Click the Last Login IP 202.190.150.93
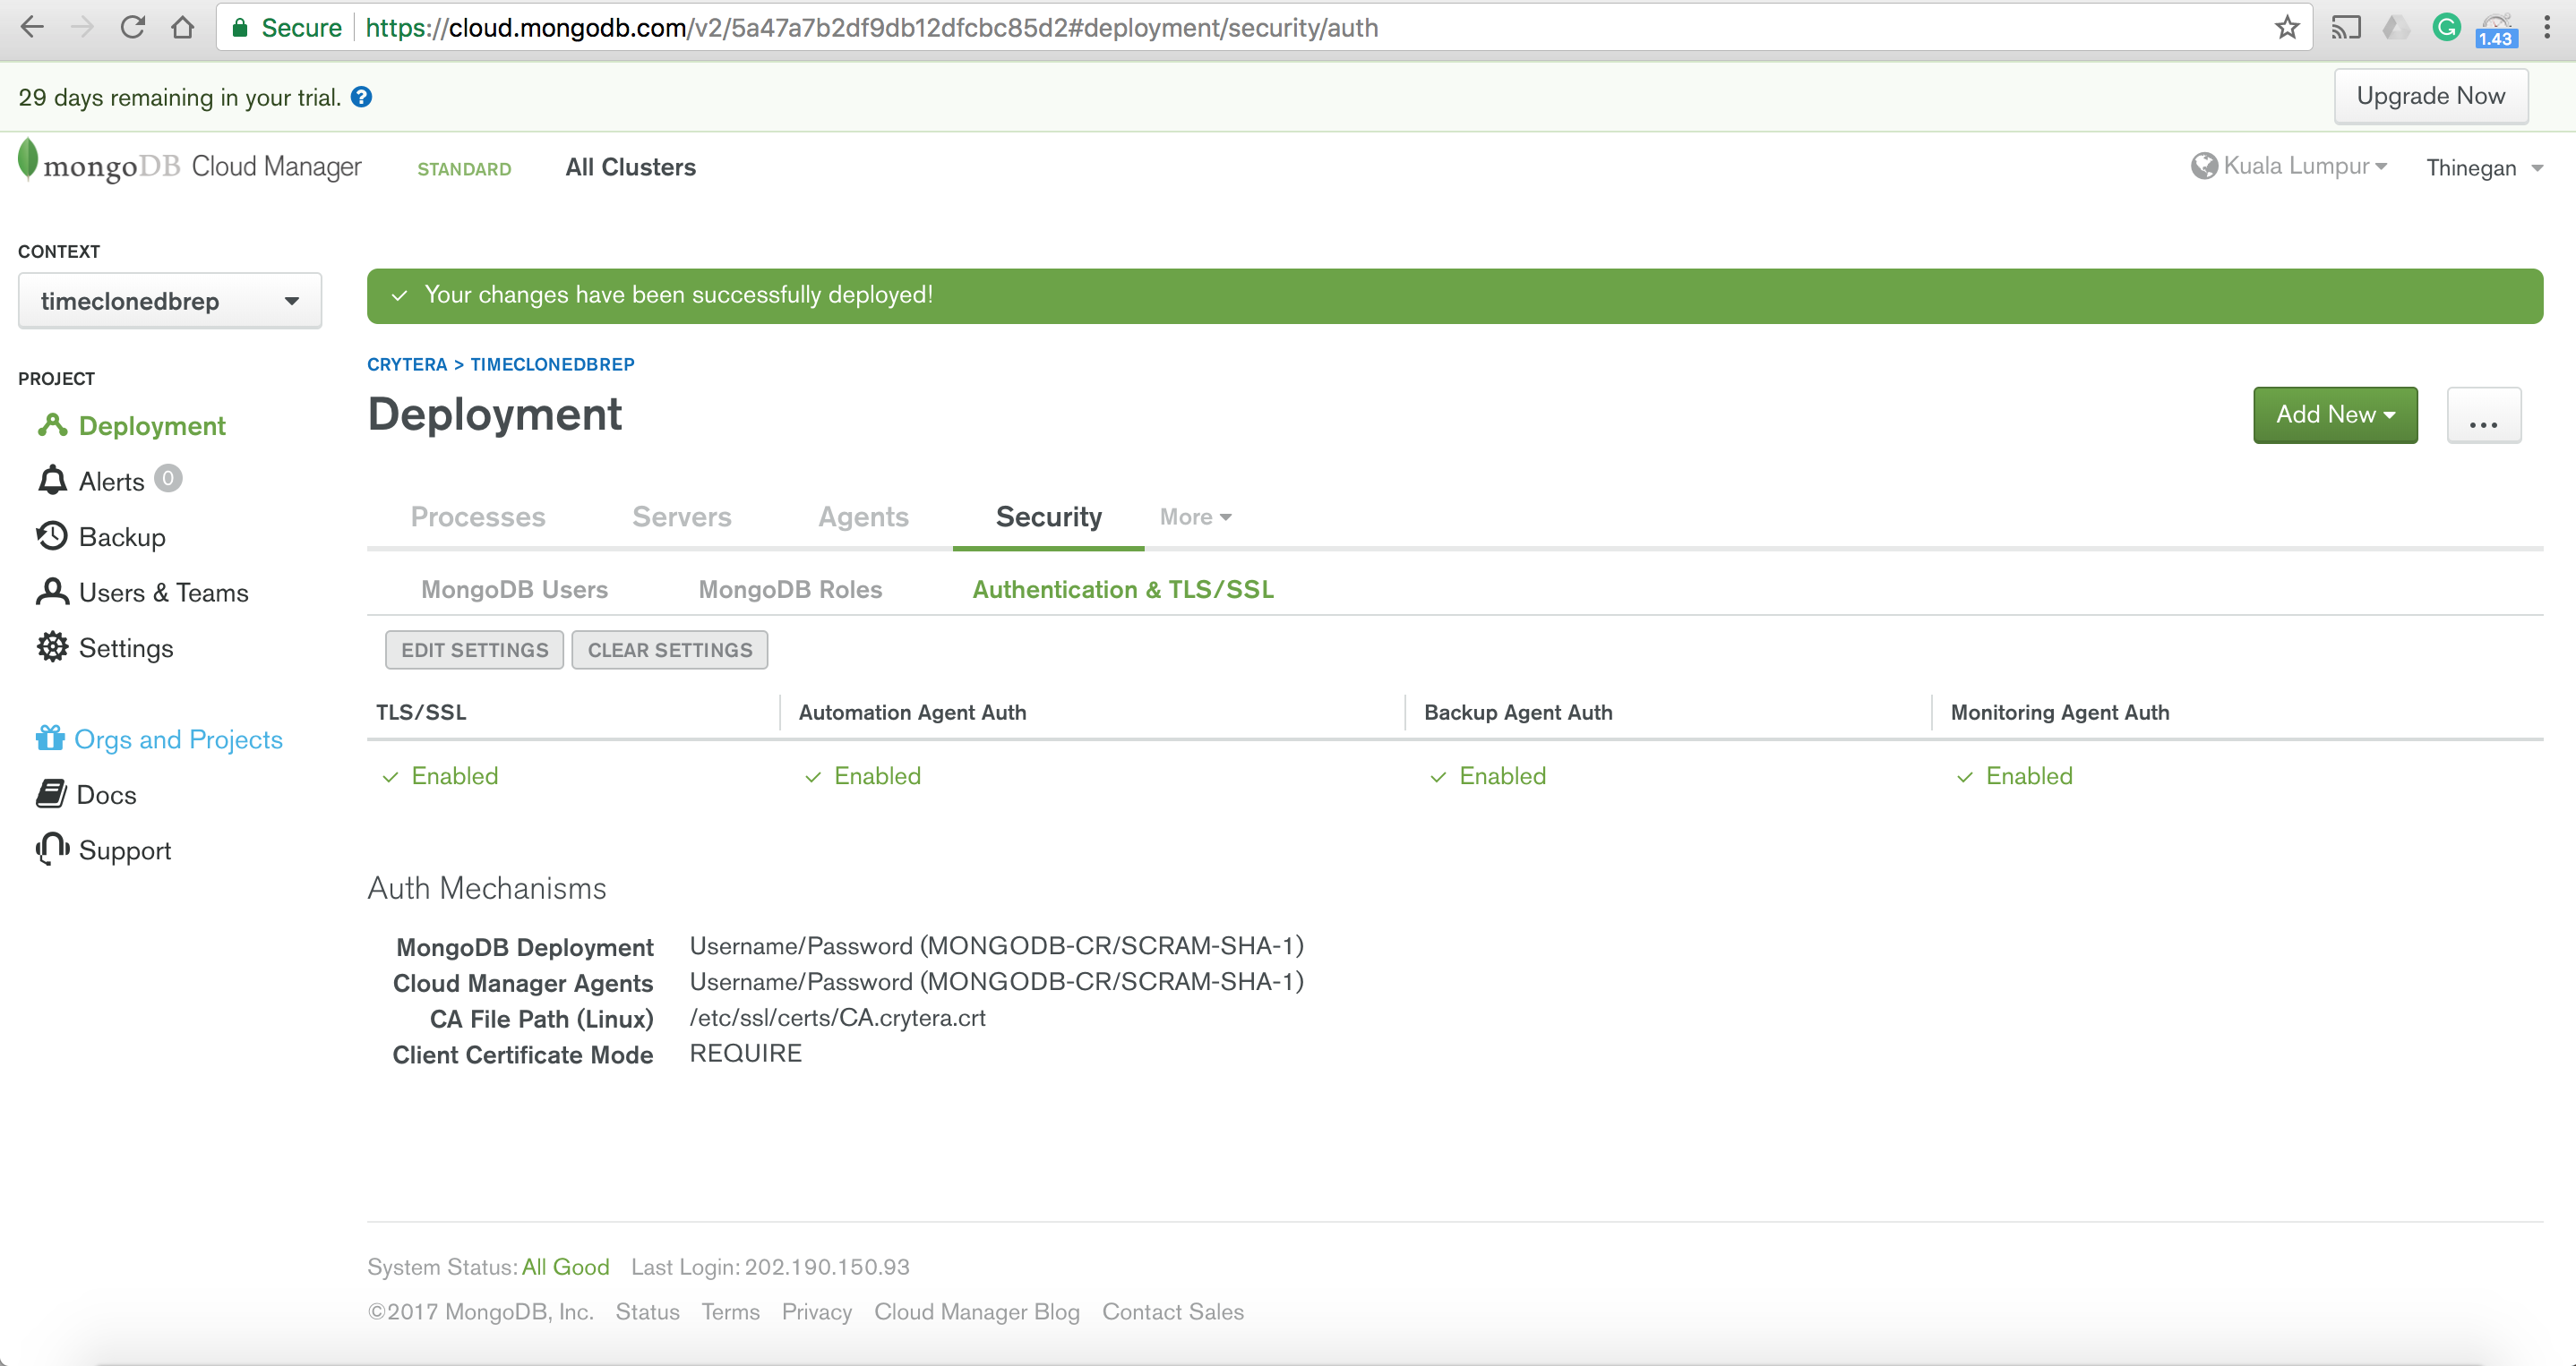Screen dimensions: 2576x1366 pos(827,1266)
